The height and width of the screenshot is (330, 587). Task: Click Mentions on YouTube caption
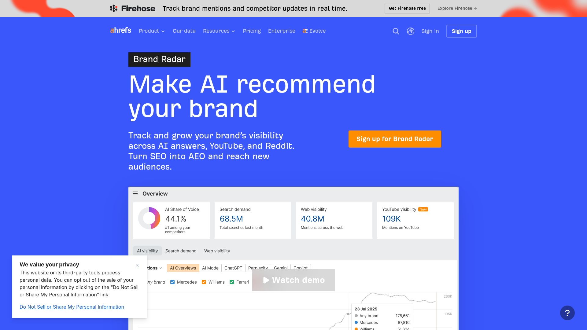(x=401, y=228)
